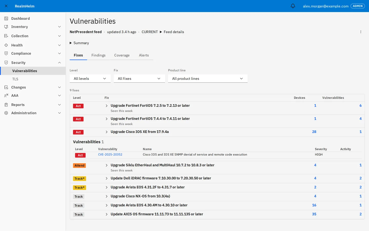Switch to the Alerts tab
The image size is (369, 231).
pos(144,55)
